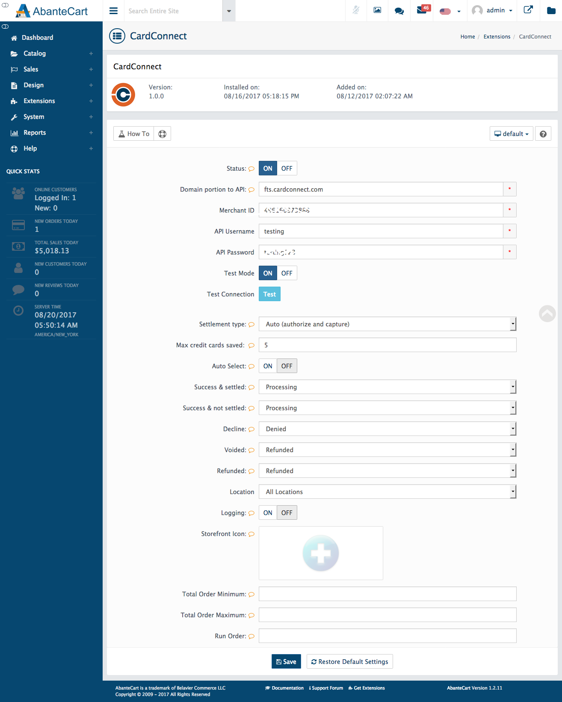The height and width of the screenshot is (702, 562).
Task: Open the resource library image icon
Action: pos(377,10)
